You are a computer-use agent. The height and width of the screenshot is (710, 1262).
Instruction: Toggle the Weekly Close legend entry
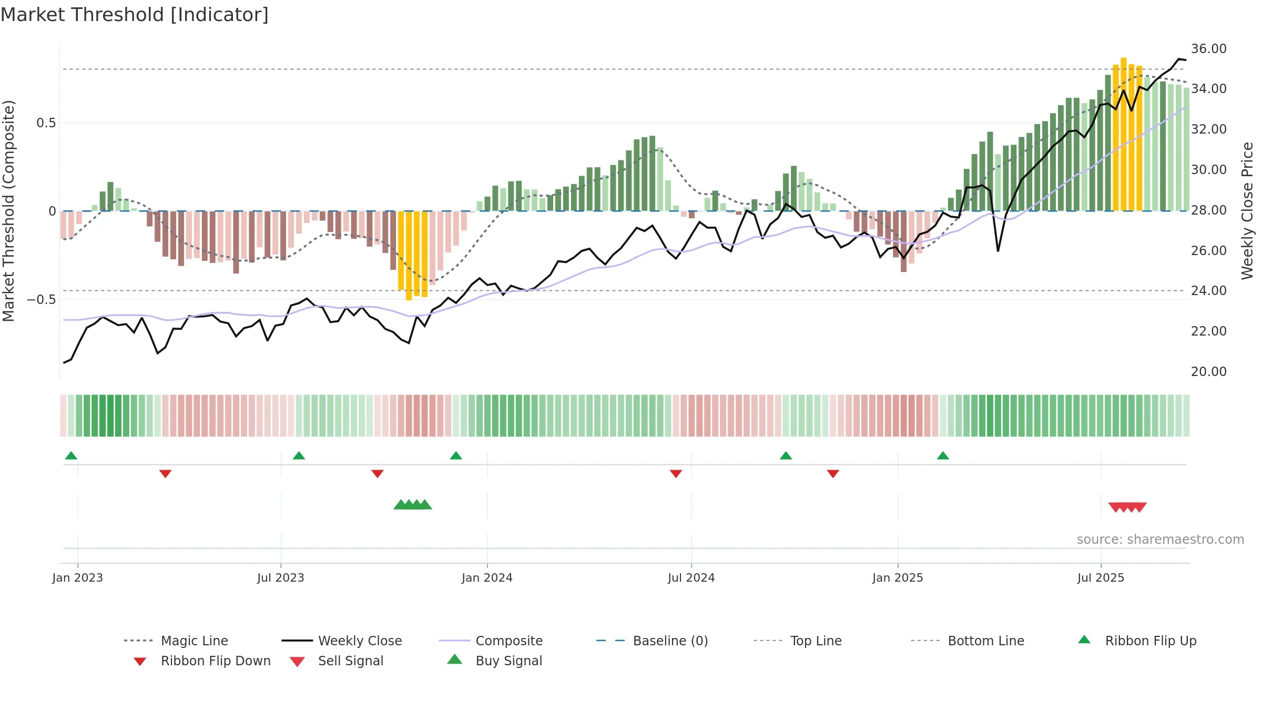342,641
